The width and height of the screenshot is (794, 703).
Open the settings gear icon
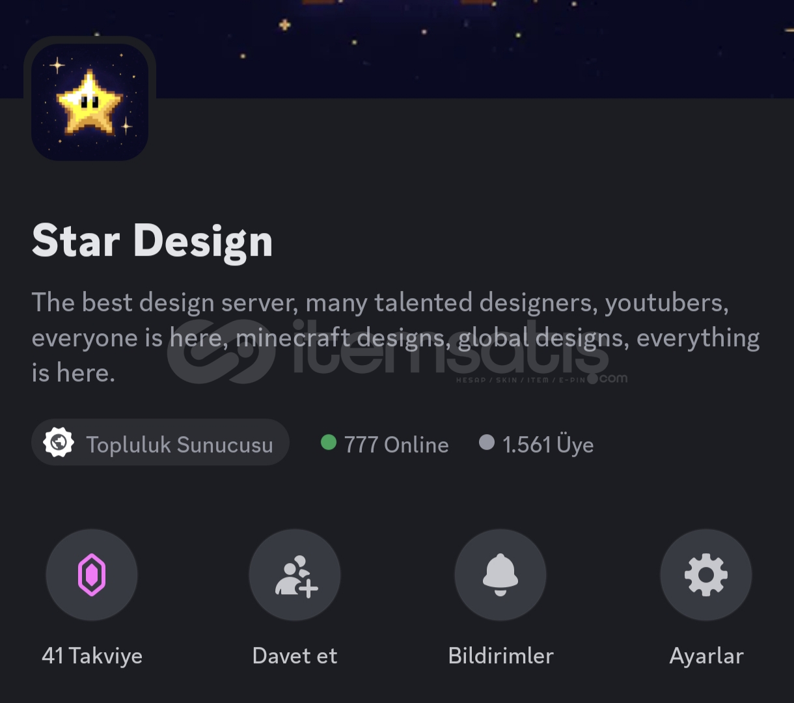(706, 575)
